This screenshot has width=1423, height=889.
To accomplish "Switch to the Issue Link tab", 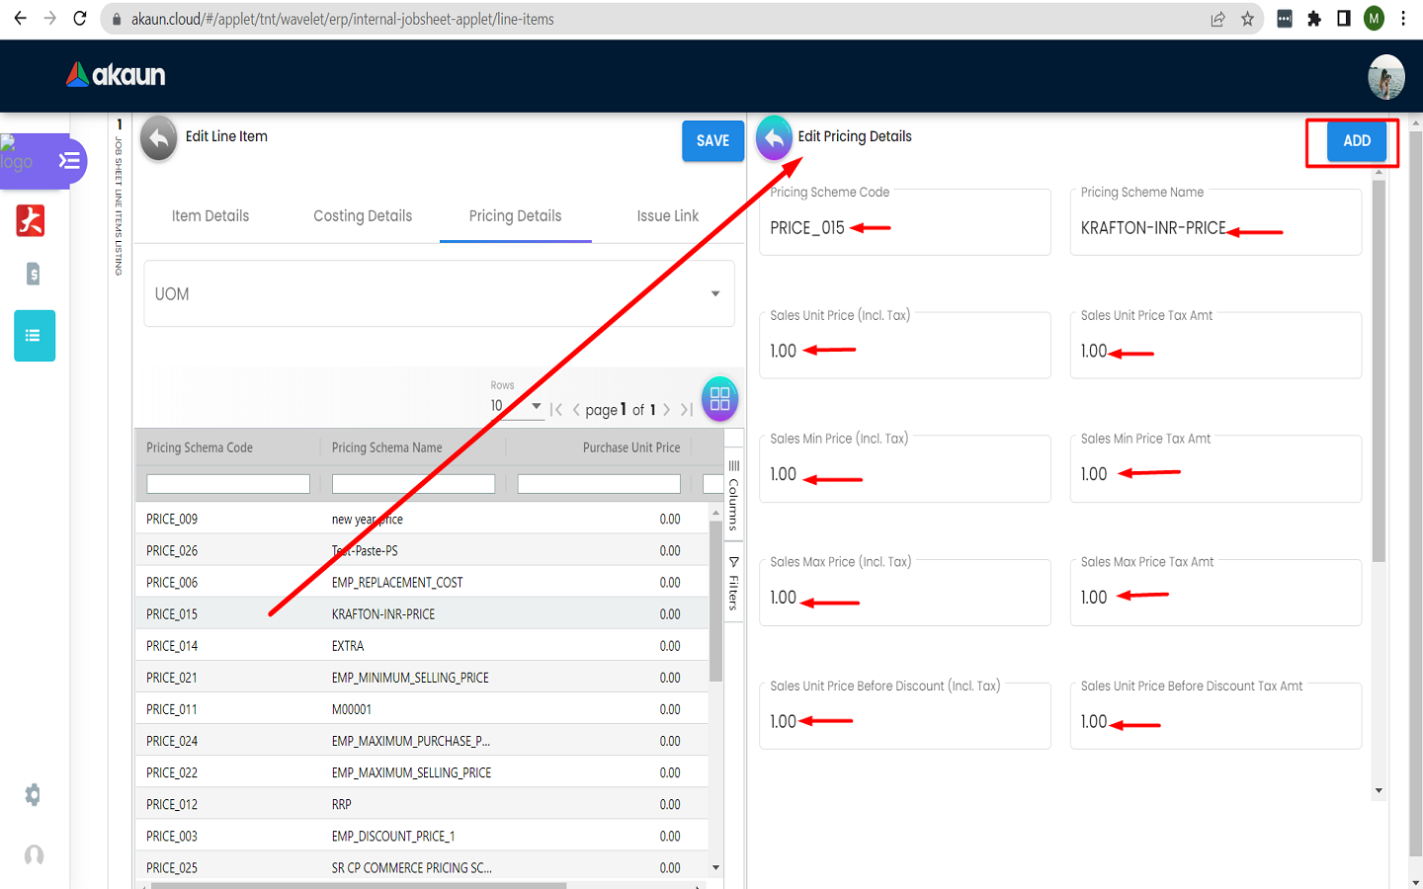I will click(x=667, y=216).
